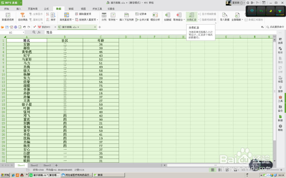Click the 全部刷新 refresh all icon
Image resolution: width=286 pixels, height=178 pixels.
(237, 15)
